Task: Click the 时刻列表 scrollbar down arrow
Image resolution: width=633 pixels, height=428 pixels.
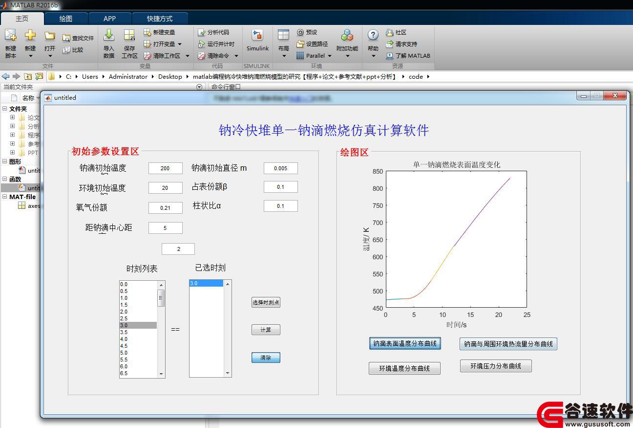Action: coord(161,374)
